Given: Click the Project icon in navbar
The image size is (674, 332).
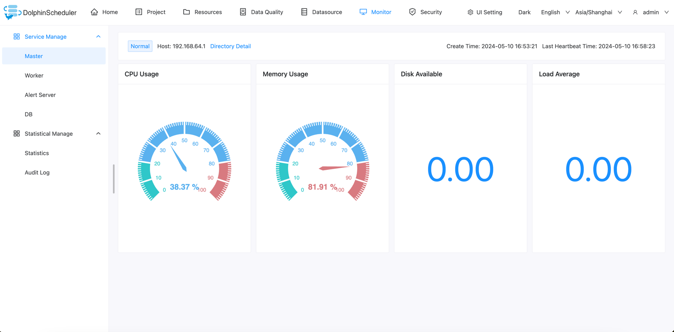Looking at the screenshot, I should (139, 12).
